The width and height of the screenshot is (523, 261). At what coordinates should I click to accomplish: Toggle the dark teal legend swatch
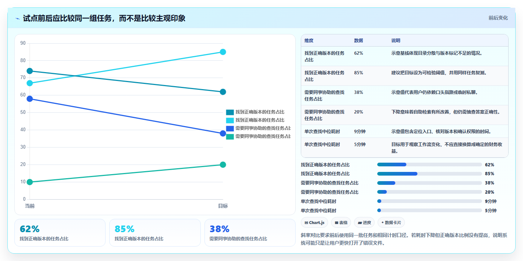point(230,112)
